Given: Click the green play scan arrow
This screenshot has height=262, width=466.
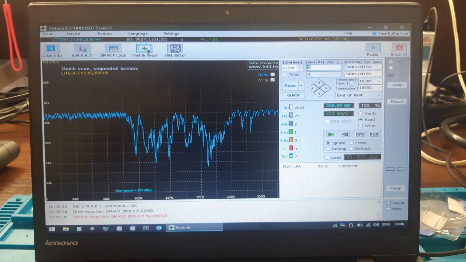Looking at the screenshot, I should tap(331, 134).
